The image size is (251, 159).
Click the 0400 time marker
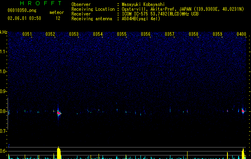tap(241, 34)
